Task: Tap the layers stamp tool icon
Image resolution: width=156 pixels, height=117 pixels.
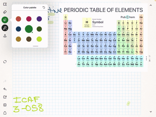Action: point(5,36)
